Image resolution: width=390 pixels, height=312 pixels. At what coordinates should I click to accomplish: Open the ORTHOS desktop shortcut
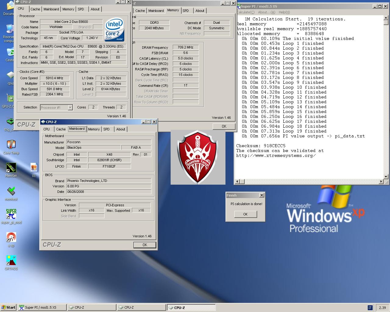coord(11,263)
